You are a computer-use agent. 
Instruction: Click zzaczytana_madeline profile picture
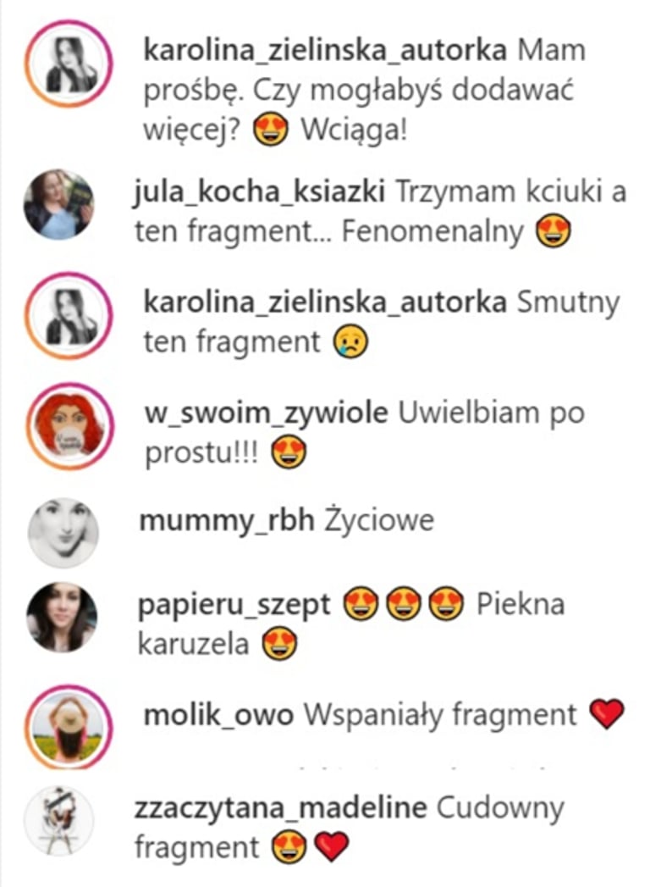click(58, 821)
